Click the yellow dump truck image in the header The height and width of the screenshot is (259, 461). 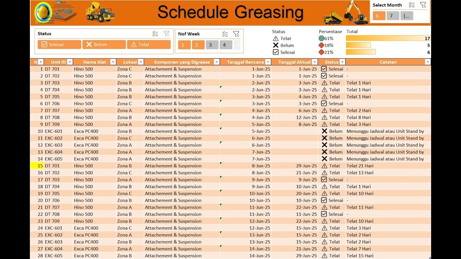100,12
